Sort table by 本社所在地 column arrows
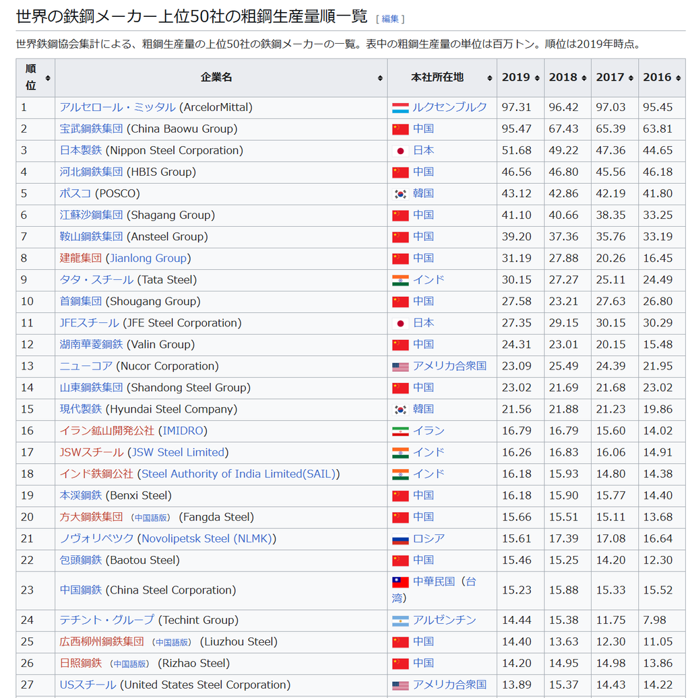This screenshot has width=690, height=698. (490, 78)
